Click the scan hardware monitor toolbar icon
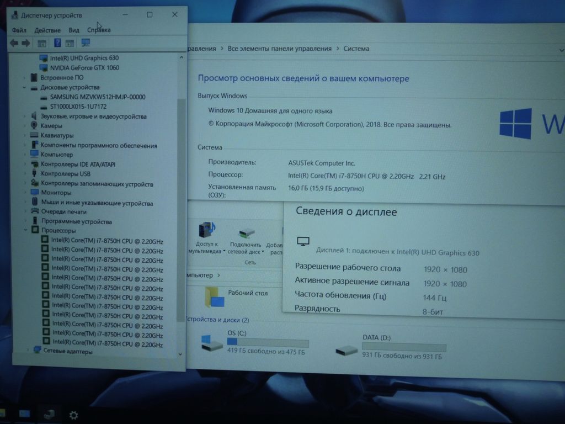Screen dimensions: 565x424 click(86, 43)
